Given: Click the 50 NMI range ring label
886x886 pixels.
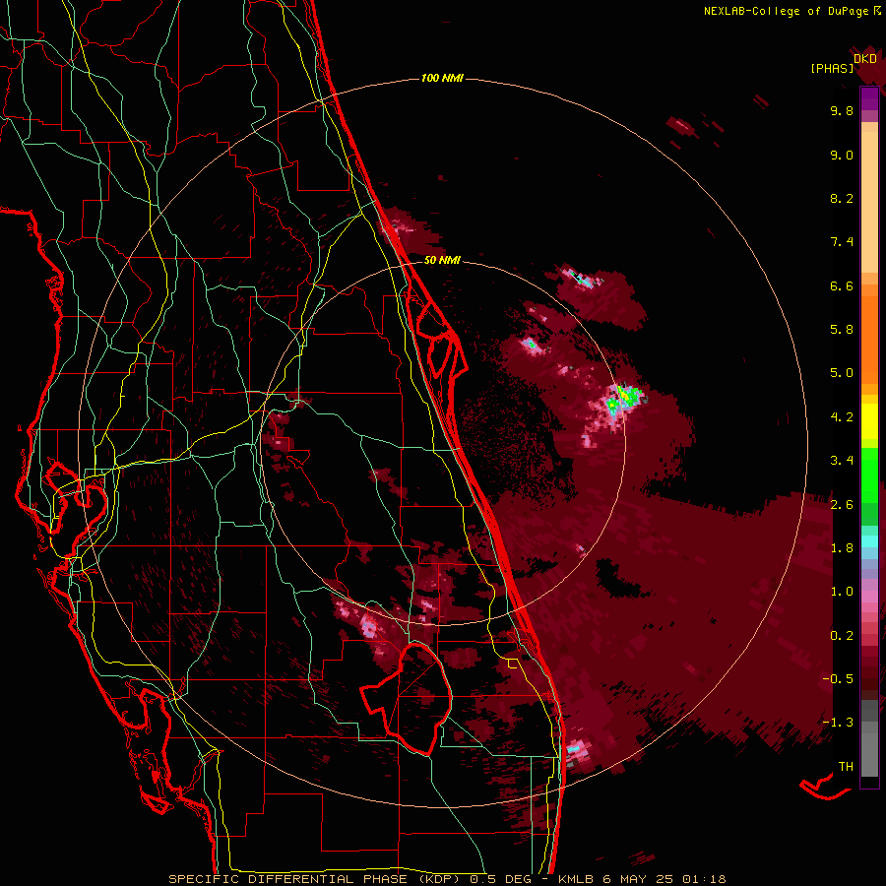Looking at the screenshot, I should coord(442,260).
